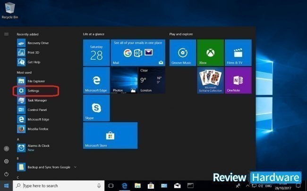Open File Explorer from the taskbar
Screen dimensions: 307x191
tap(137, 185)
